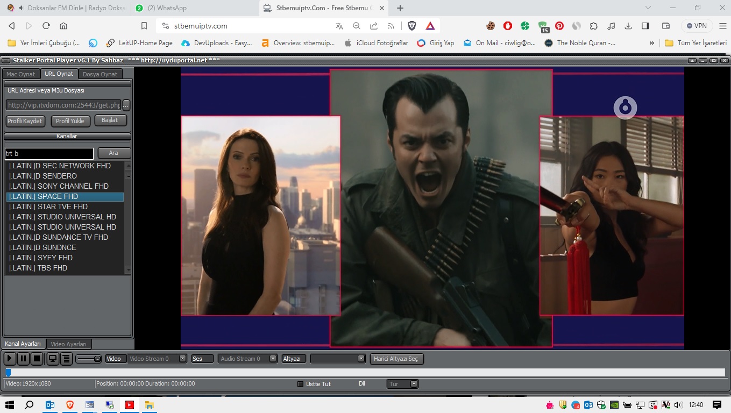Select the SEC NETWORK FHD channel

pyautogui.click(x=65, y=166)
